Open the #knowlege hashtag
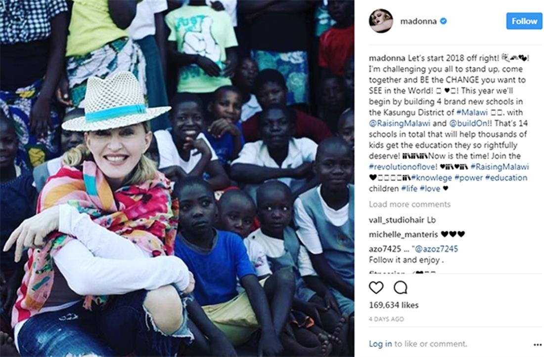The height and width of the screenshot is (357, 544). [431, 178]
